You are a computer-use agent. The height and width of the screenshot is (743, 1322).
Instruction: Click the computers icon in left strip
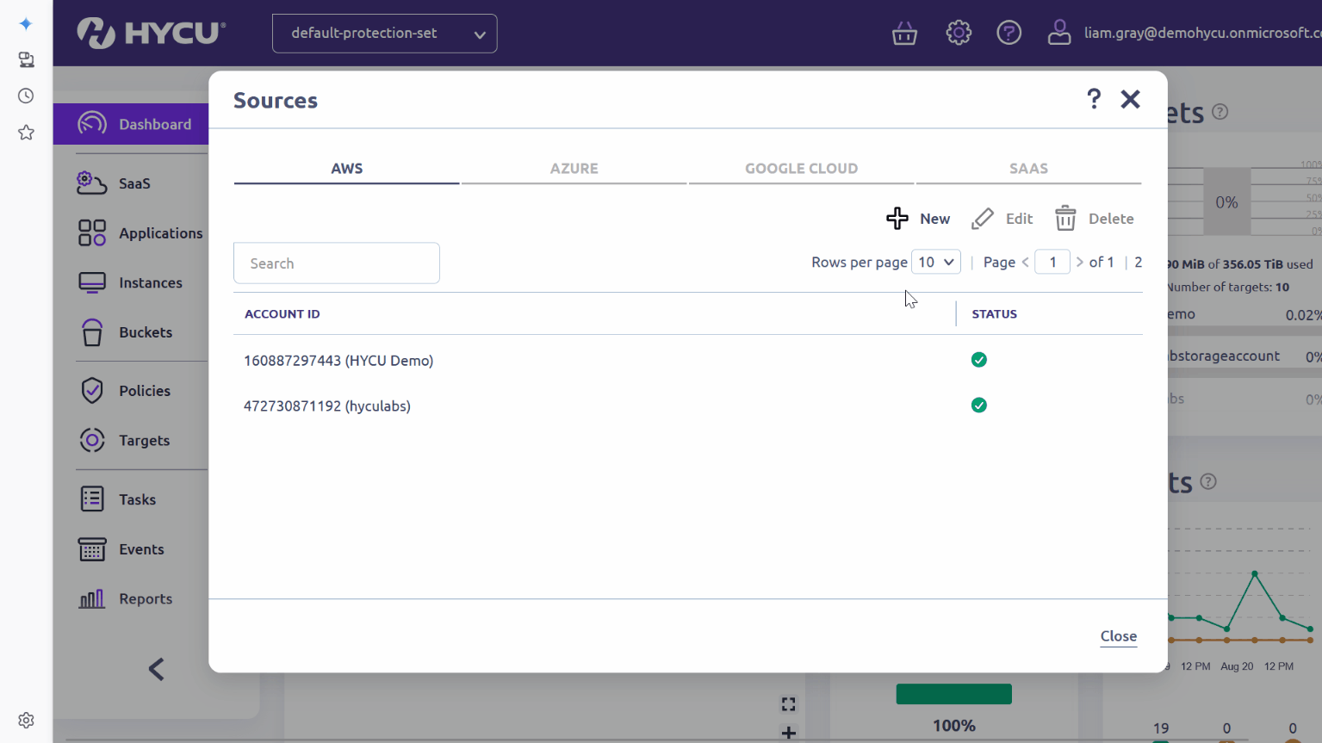click(x=26, y=59)
